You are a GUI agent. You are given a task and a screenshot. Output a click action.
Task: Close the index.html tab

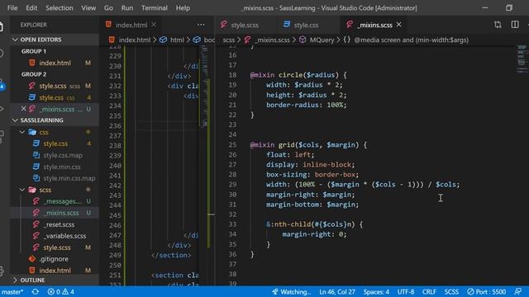tap(154, 25)
